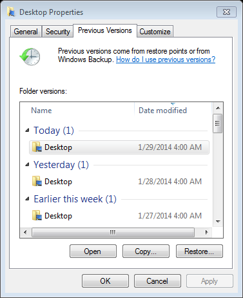
Task: Sort by the Name column header
Action: coord(77,111)
